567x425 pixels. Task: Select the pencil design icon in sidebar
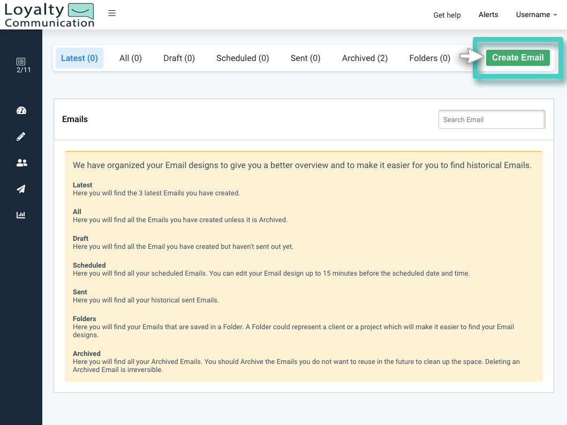pos(21,136)
